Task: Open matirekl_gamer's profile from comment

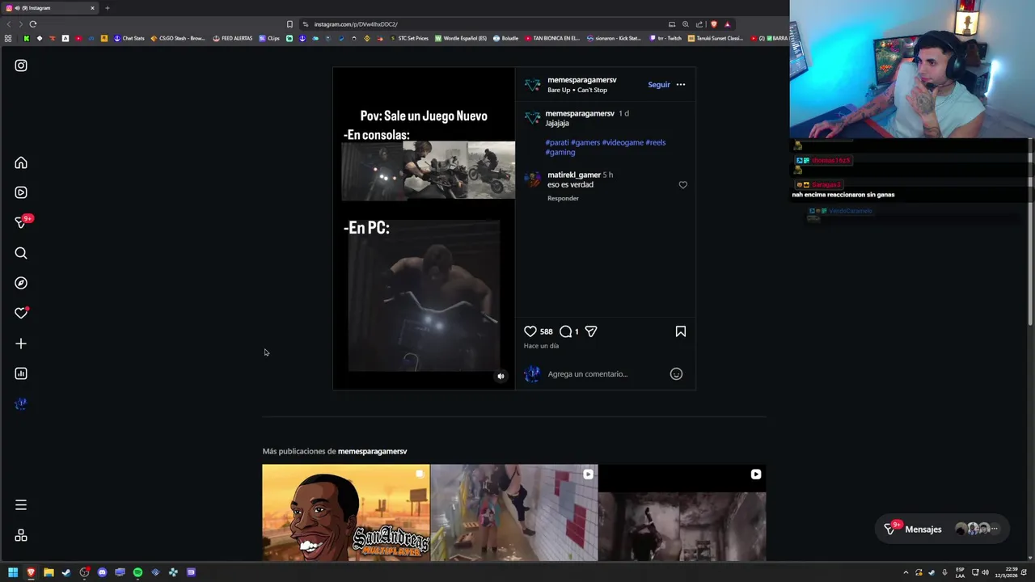Action: (574, 175)
